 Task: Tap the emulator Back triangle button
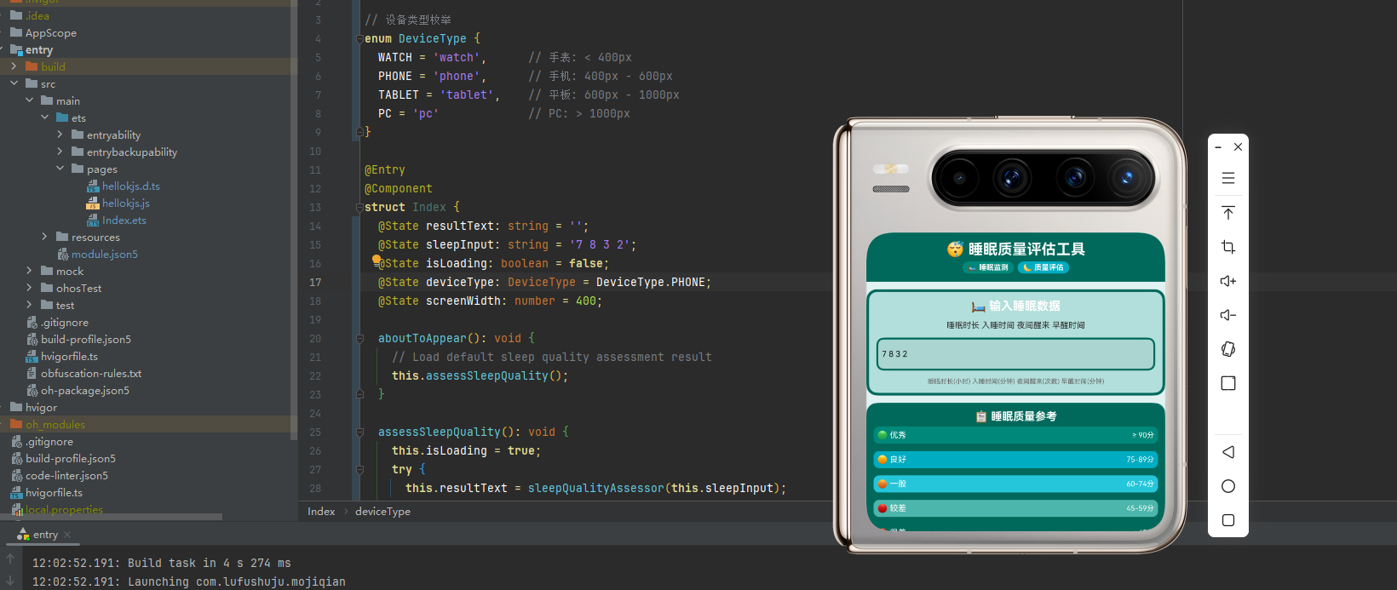[1227, 452]
